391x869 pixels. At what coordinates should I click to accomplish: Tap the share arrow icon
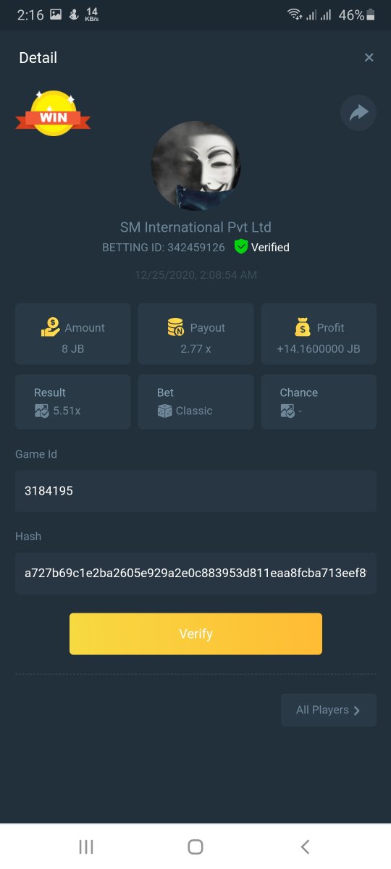[x=358, y=112]
